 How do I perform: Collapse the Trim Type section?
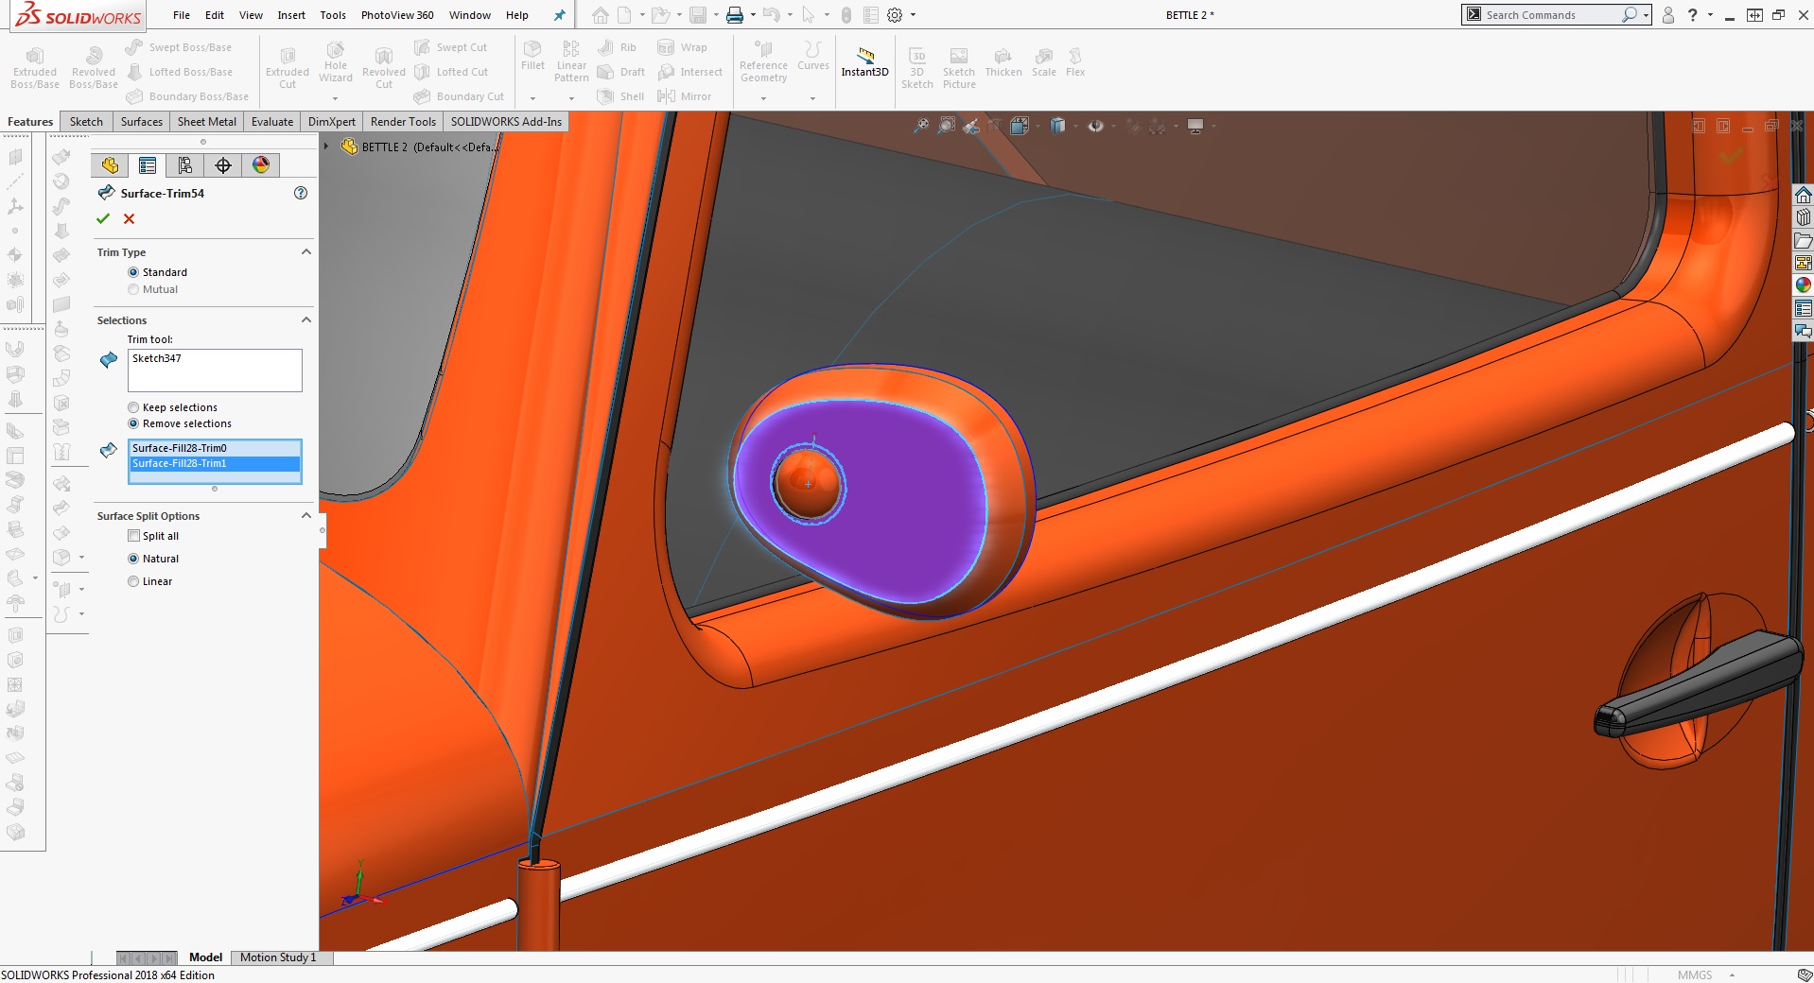tap(305, 251)
